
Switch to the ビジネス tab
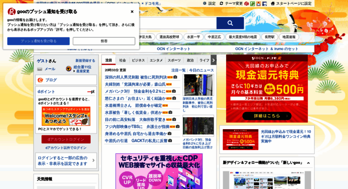point(138,60)
